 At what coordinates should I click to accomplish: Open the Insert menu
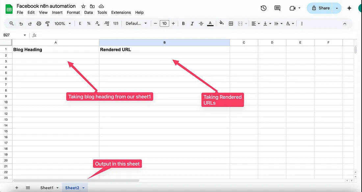[57, 12]
